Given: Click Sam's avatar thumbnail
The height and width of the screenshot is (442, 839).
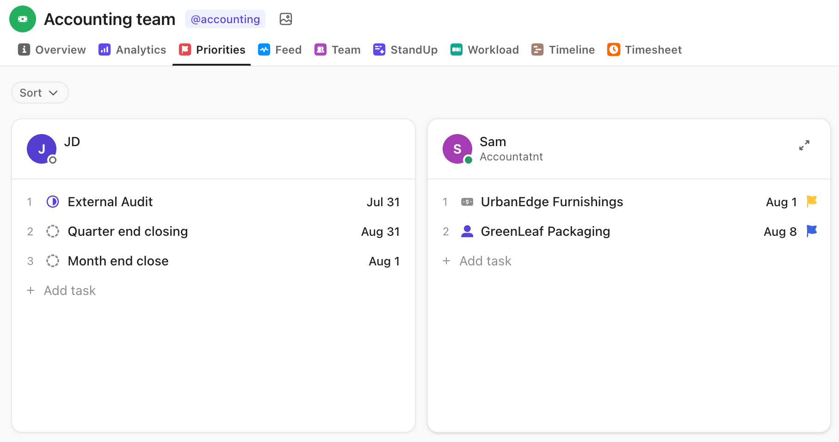Looking at the screenshot, I should (x=457, y=149).
